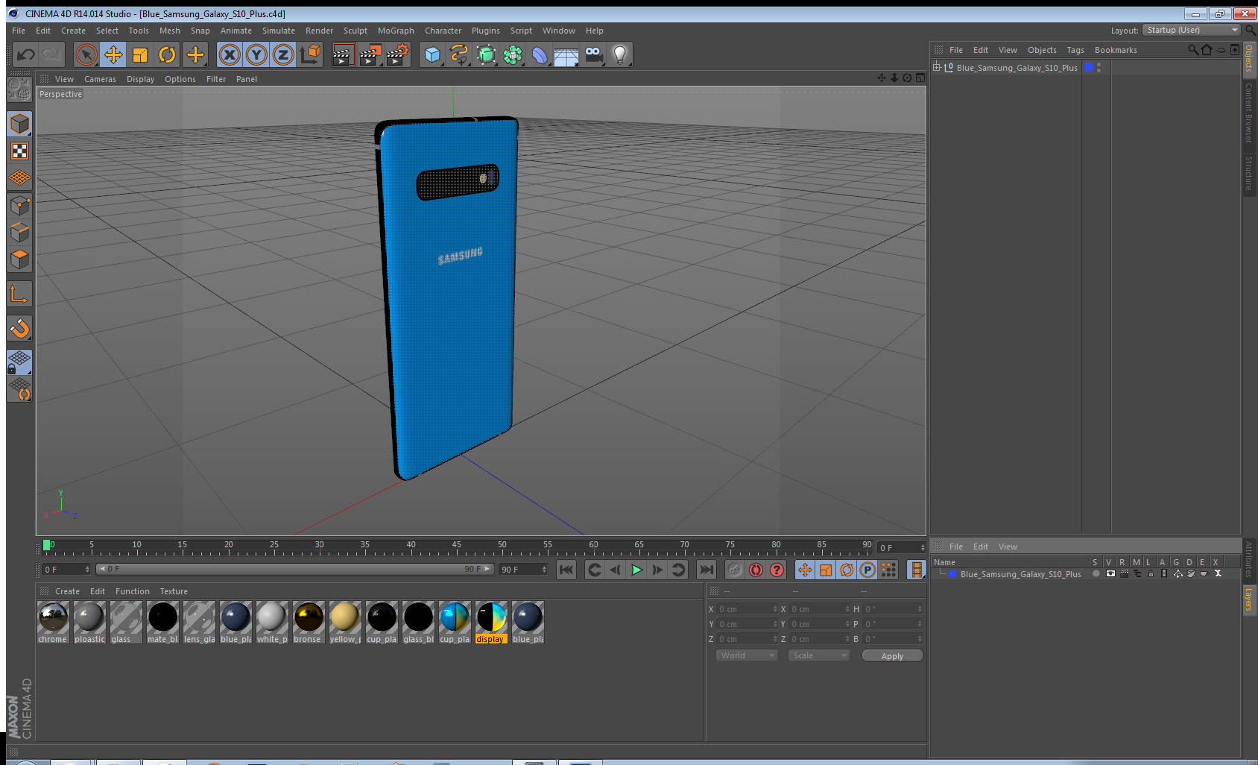Select the Rotate tool in top toolbar

click(x=167, y=54)
